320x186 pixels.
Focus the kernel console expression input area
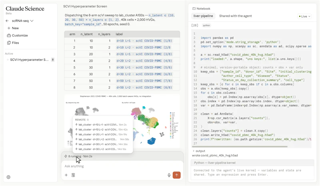point(252,172)
